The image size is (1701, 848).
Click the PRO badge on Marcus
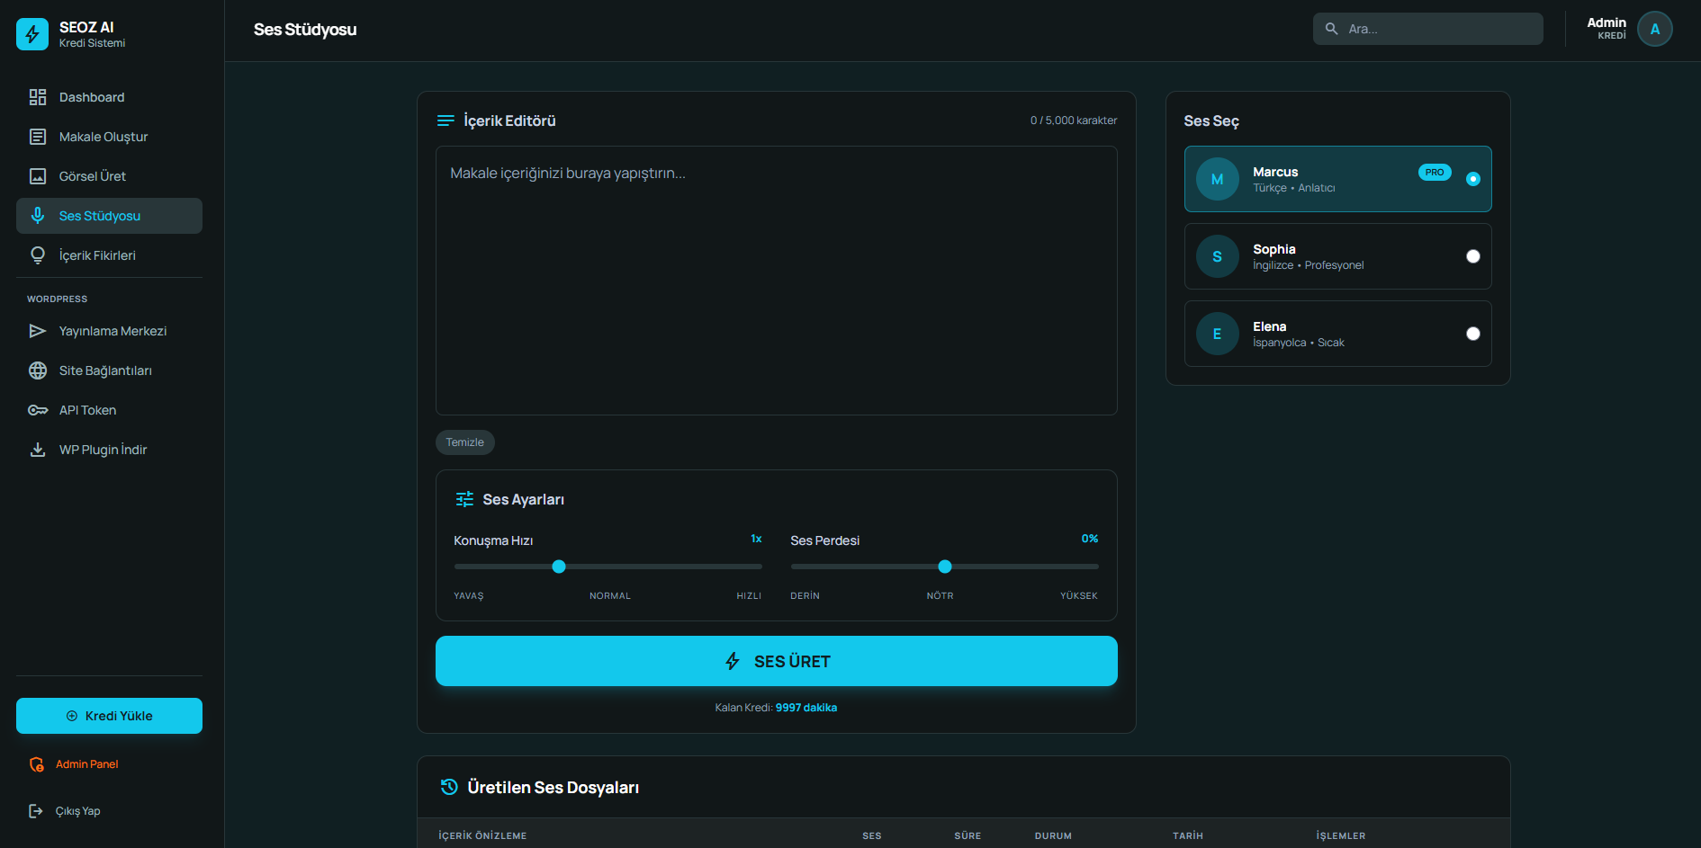point(1435,172)
